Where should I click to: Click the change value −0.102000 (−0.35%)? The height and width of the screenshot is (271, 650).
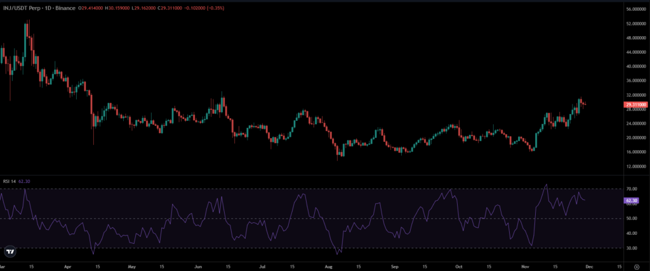(204, 8)
